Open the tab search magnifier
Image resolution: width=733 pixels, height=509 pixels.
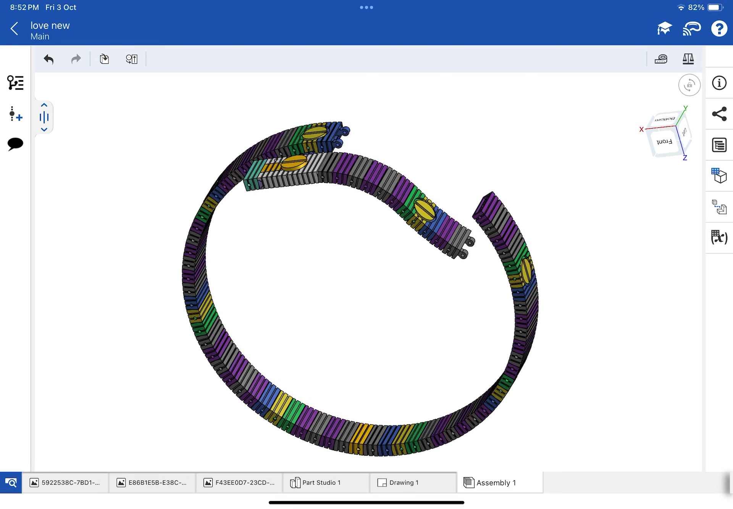pos(11,483)
